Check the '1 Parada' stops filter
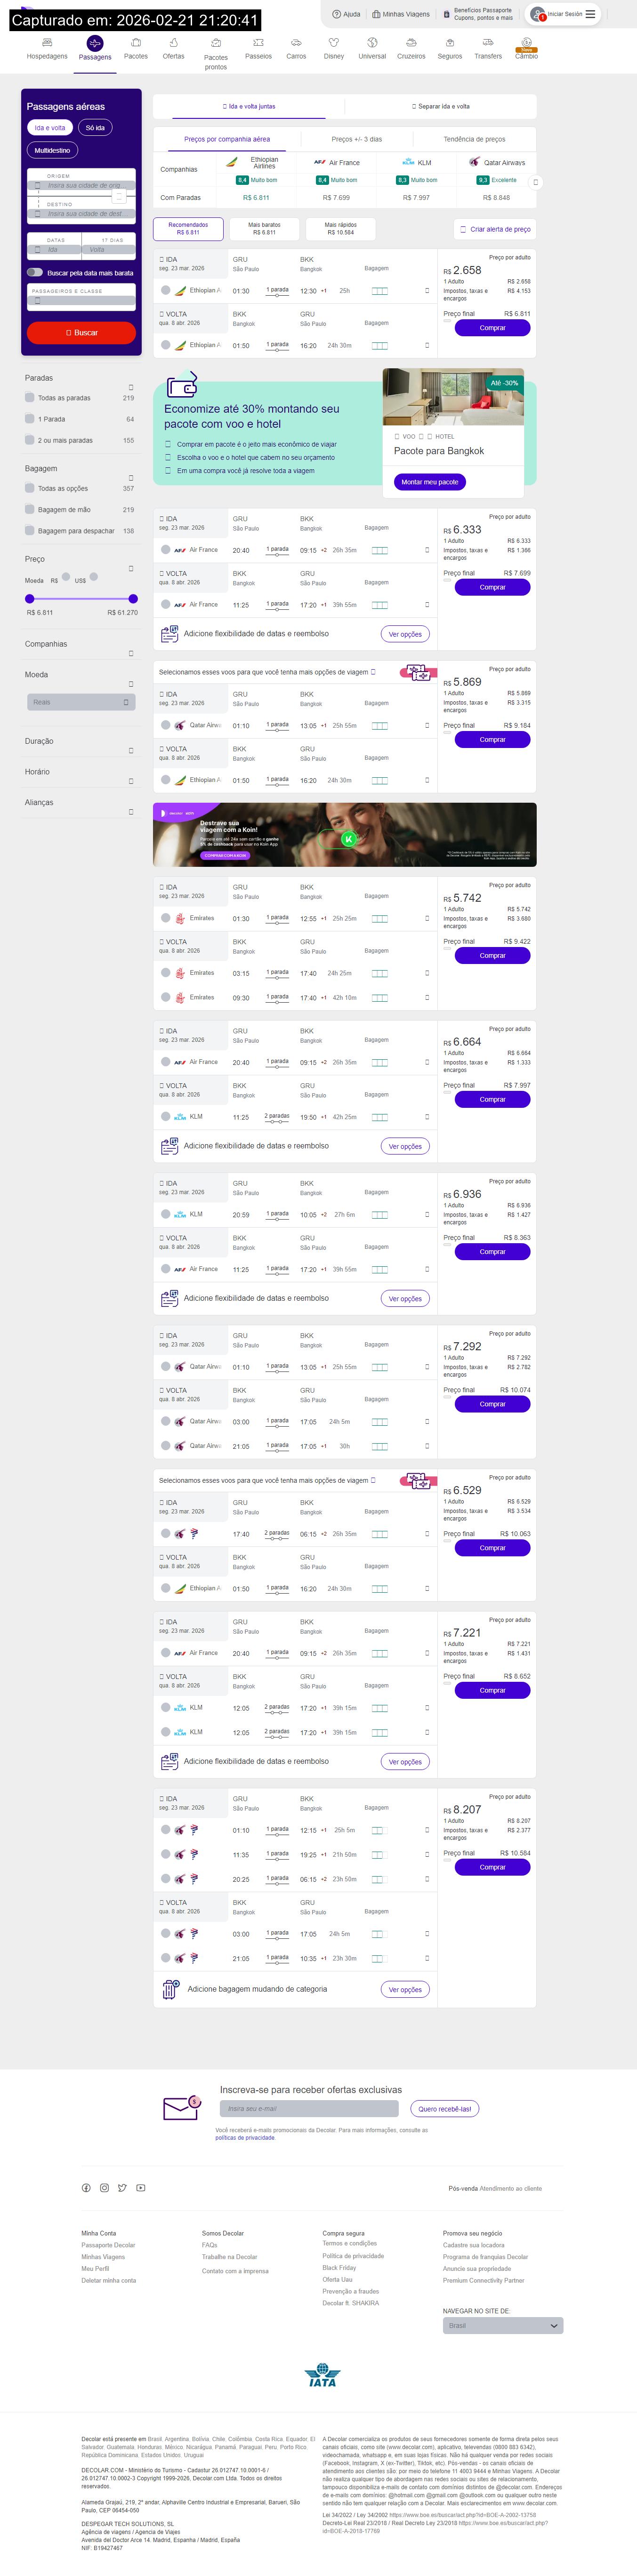The width and height of the screenshot is (637, 2576). 30,419
